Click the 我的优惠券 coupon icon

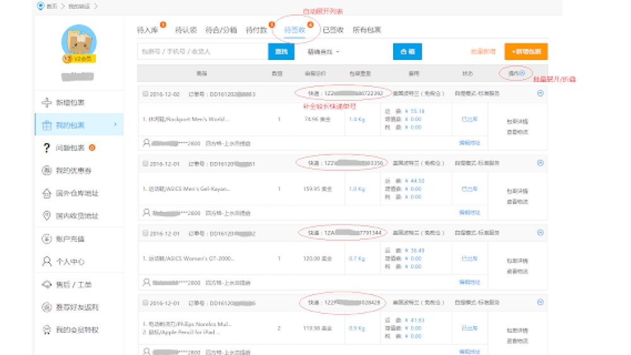[47, 170]
